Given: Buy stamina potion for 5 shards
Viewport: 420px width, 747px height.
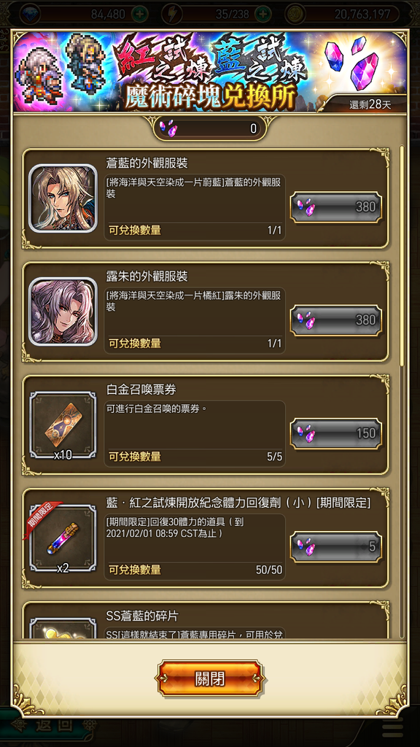Looking at the screenshot, I should (x=336, y=546).
